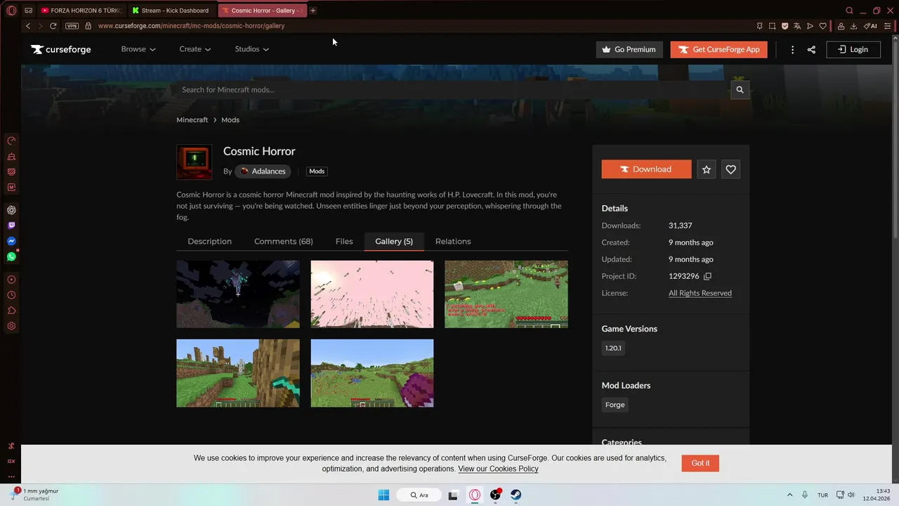Open author Adalances profile
This screenshot has height=506, width=899.
pos(263,171)
